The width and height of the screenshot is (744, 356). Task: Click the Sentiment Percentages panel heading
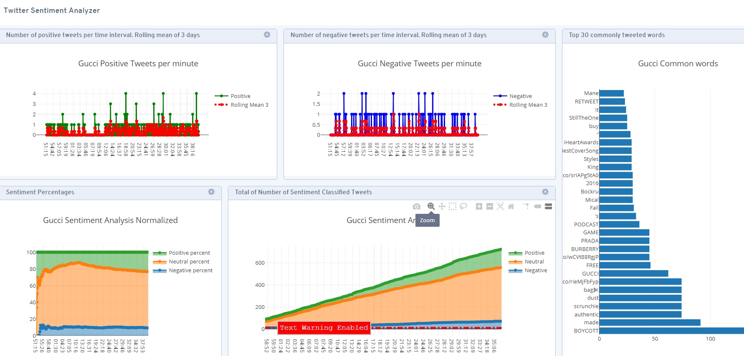[40, 192]
